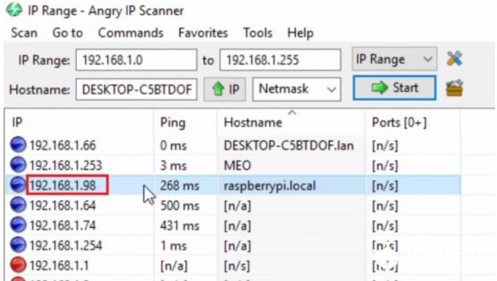Click the [n/a] hostname cell for 192.168.1.254
Screen dimensions: 497x281
pos(238,246)
